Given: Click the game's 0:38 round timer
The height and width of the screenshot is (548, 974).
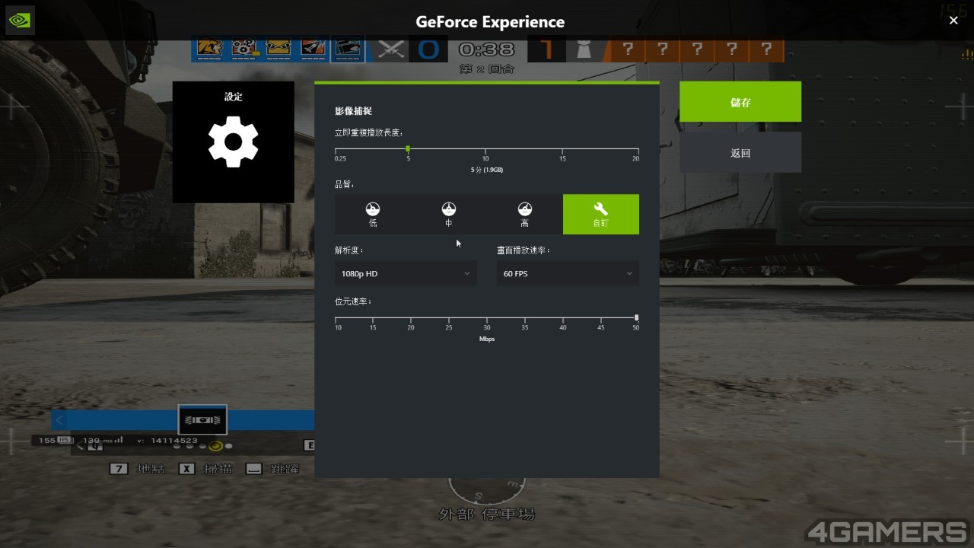Looking at the screenshot, I should pyautogui.click(x=486, y=49).
